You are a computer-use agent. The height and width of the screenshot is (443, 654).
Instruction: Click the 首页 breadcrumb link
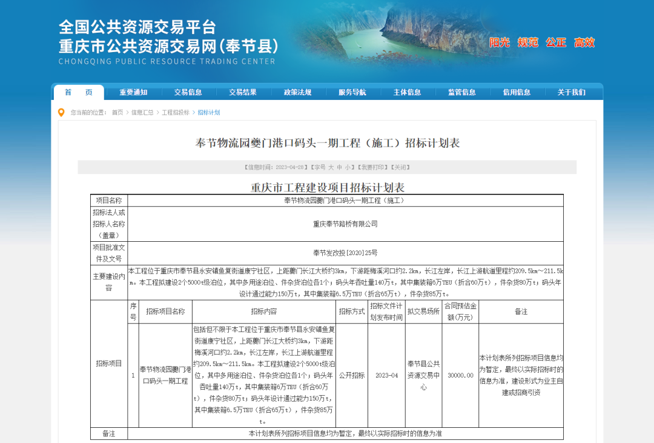coord(117,113)
